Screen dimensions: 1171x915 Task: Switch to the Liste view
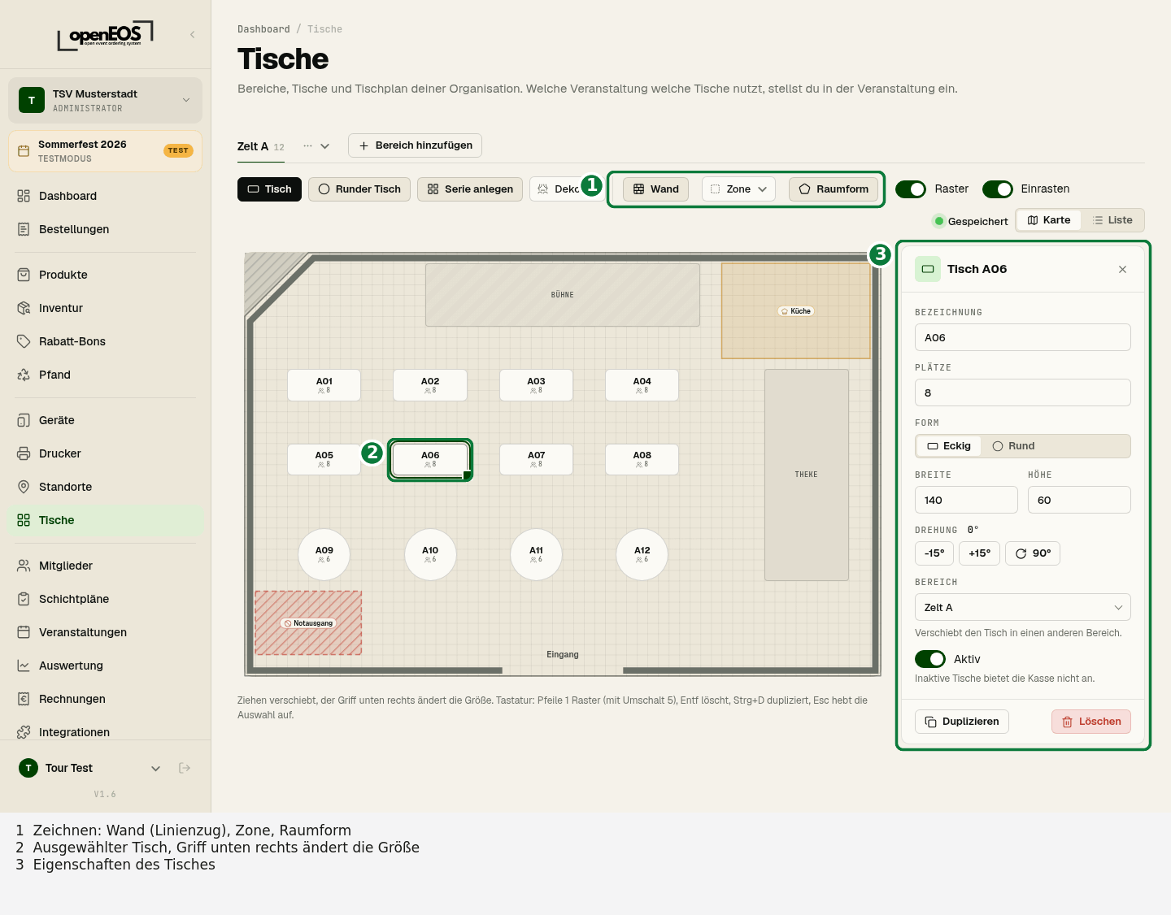click(1112, 220)
